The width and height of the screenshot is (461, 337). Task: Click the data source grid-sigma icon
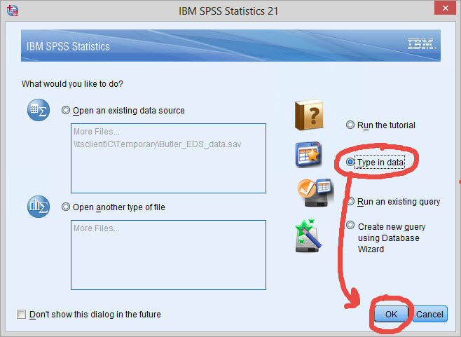point(39,110)
